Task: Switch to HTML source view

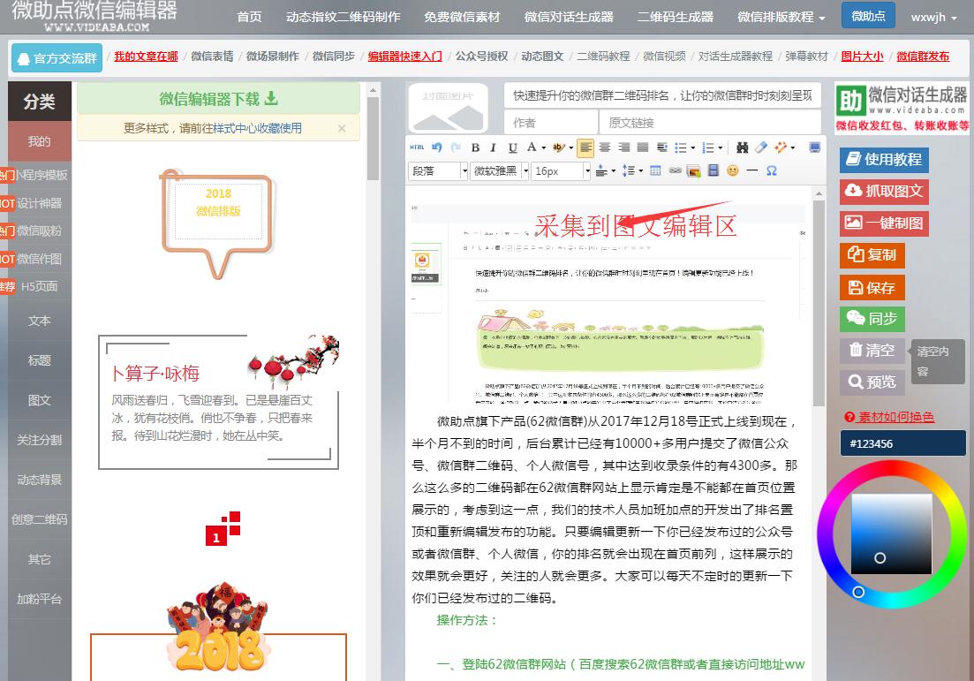Action: [x=417, y=148]
